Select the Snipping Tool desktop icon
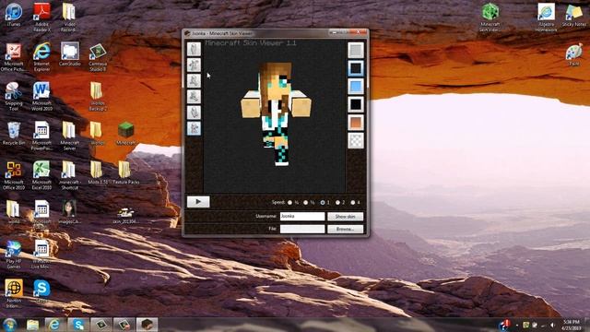This screenshot has height=332, width=590. click(14, 96)
